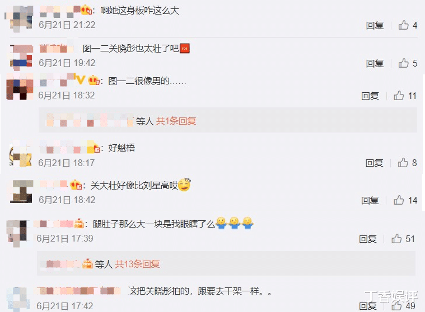Click the crown member badge on 18:42 comment
The image size is (425, 312).
tap(76, 185)
